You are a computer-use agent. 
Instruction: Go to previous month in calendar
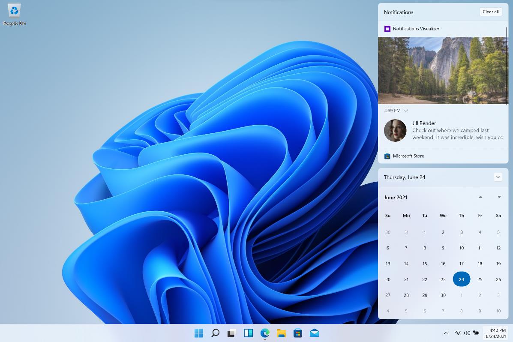coord(480,197)
